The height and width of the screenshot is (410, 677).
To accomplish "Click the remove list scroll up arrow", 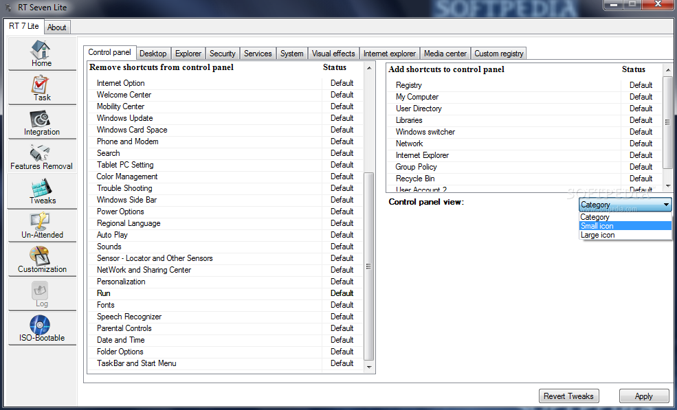I will click(368, 68).
